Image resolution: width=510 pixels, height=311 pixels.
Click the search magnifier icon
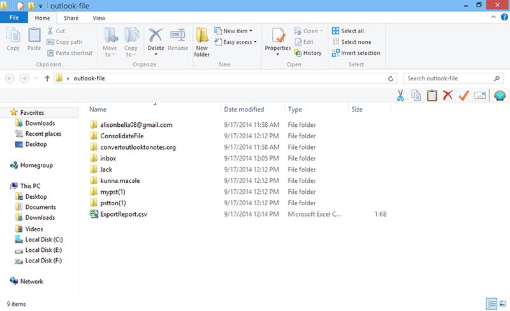point(497,78)
